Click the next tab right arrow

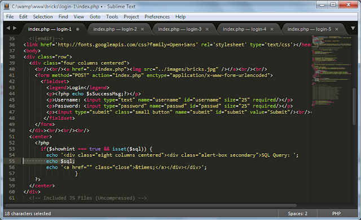point(15,28)
